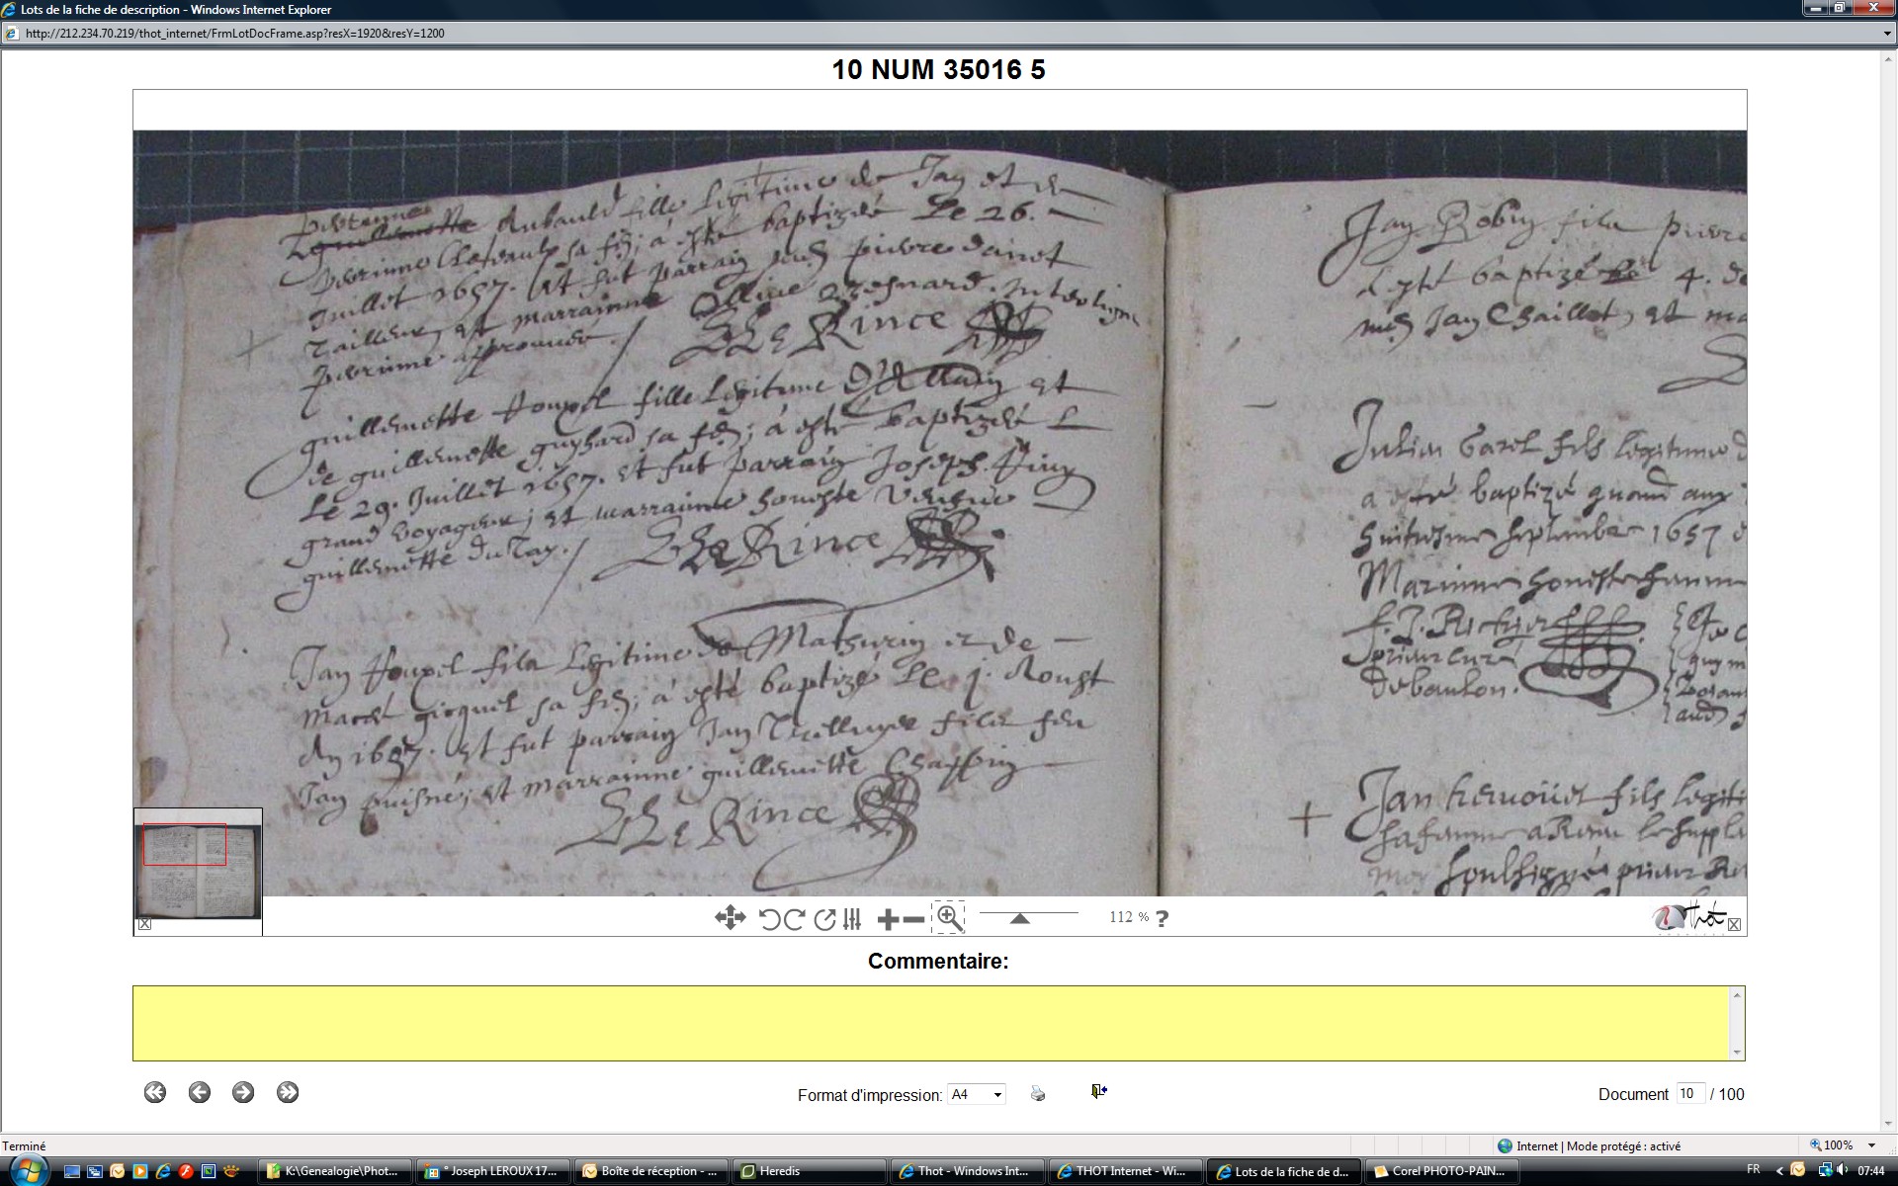Select the pan/move image tool

730,918
